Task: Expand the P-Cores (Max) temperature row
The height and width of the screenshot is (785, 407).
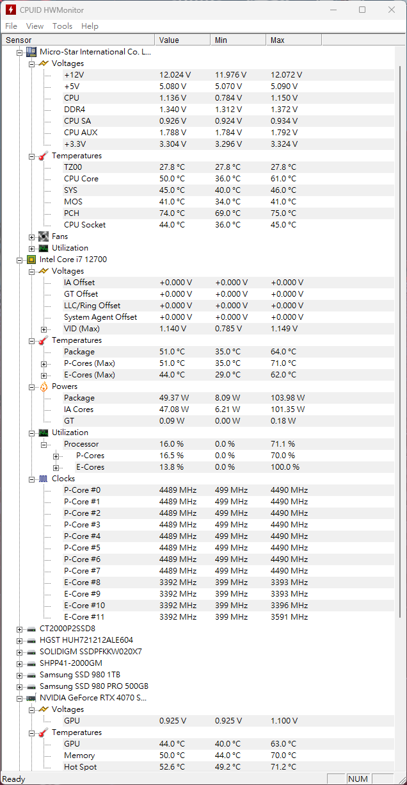Action: pos(44,363)
